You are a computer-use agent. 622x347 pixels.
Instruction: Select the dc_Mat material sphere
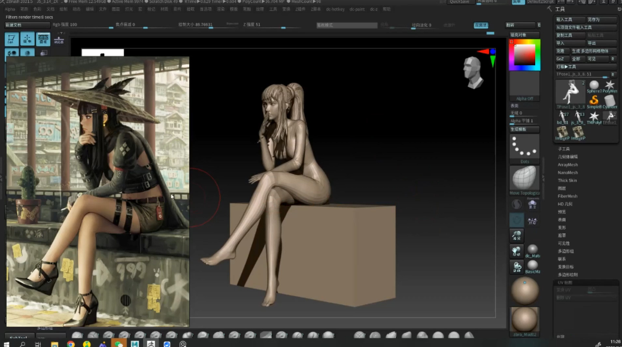point(532,251)
